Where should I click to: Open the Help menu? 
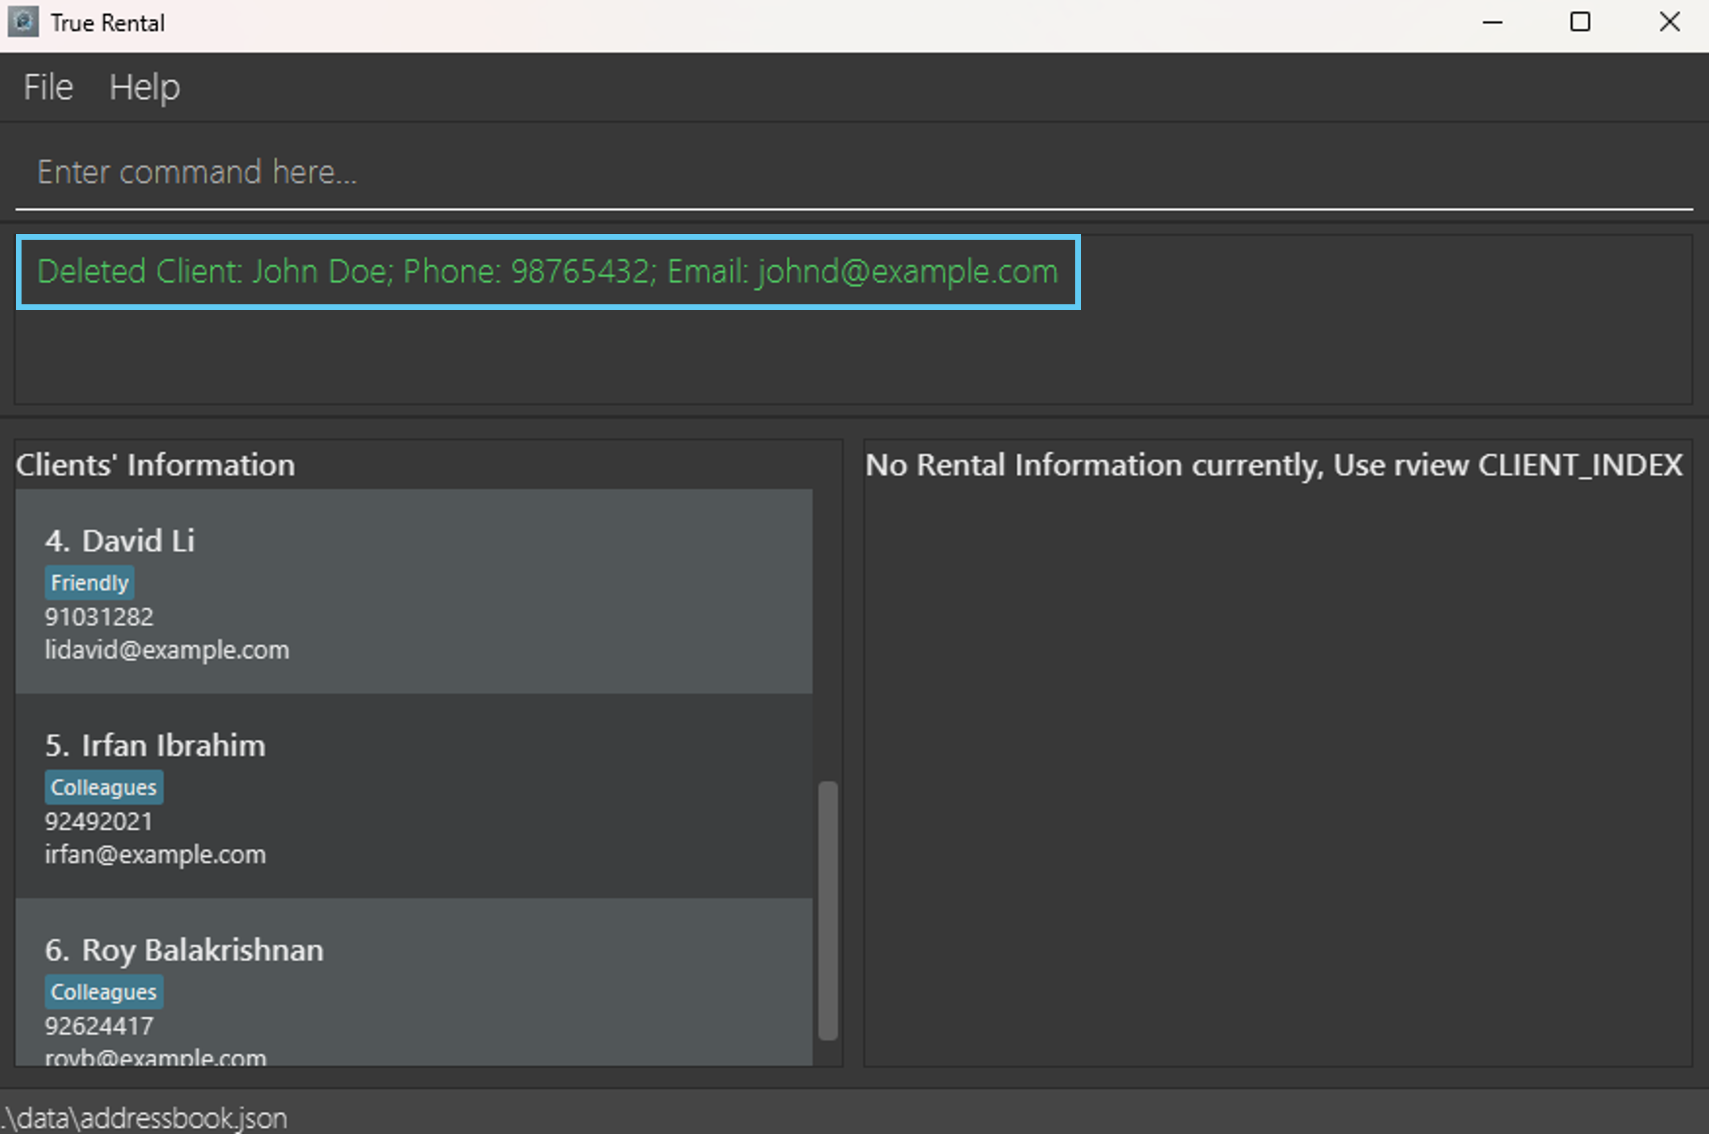pos(144,87)
